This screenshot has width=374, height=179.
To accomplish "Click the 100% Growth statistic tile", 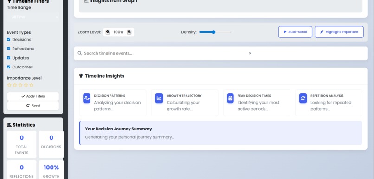I will click(x=52, y=170).
